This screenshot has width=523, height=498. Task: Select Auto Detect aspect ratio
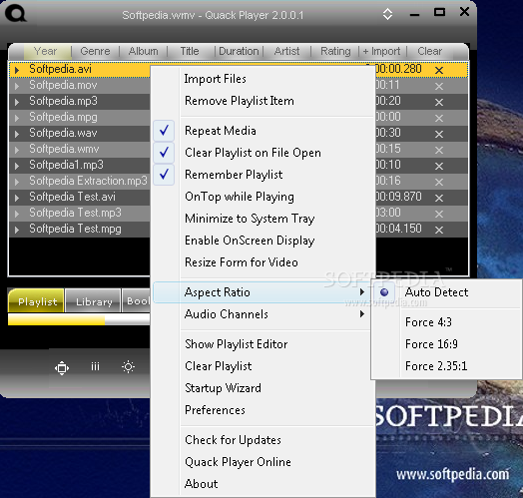(446, 292)
